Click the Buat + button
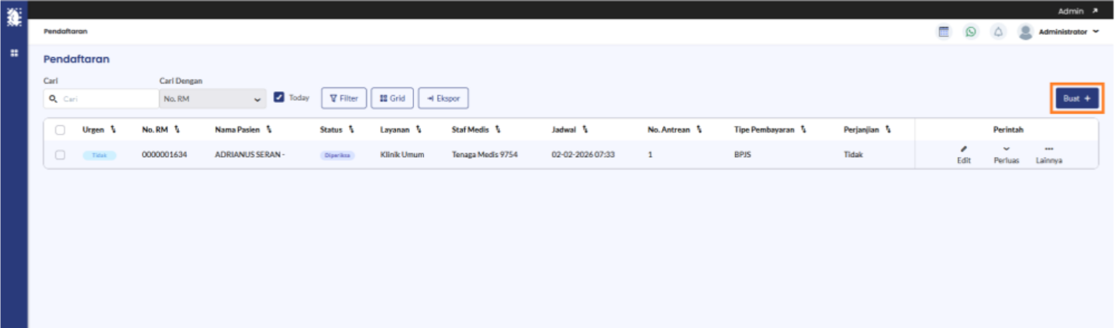This screenshot has width=1115, height=328. click(1077, 98)
